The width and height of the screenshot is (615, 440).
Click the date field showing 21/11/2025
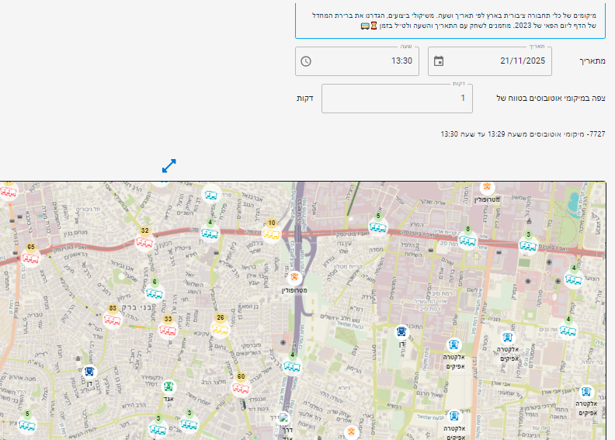pyautogui.click(x=489, y=61)
